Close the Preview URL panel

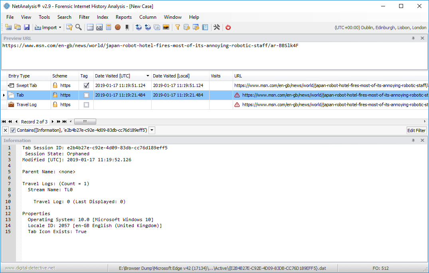click(x=422, y=38)
